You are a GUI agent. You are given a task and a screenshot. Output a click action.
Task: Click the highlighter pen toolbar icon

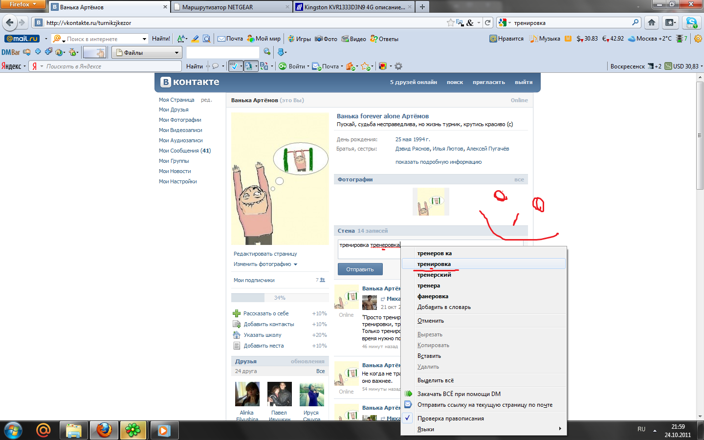pyautogui.click(x=195, y=39)
